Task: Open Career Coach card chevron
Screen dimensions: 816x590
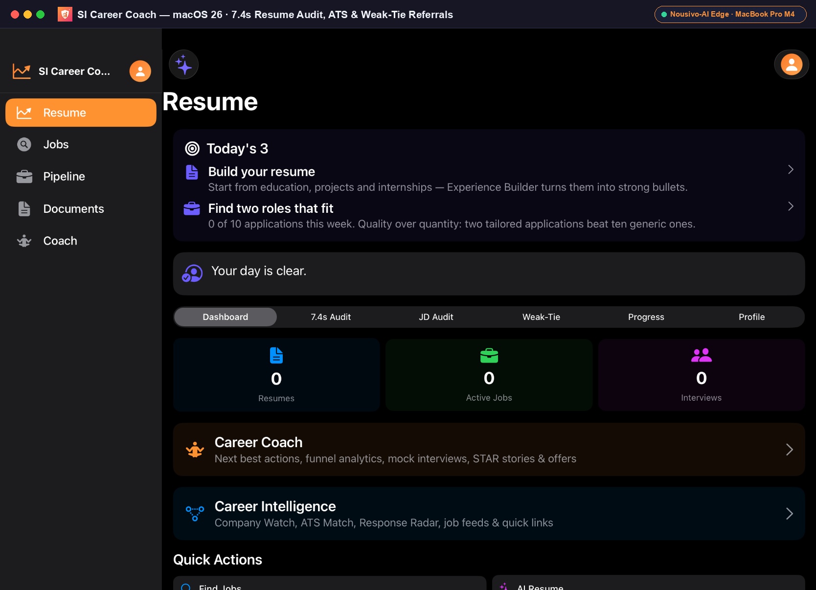Action: click(x=789, y=450)
